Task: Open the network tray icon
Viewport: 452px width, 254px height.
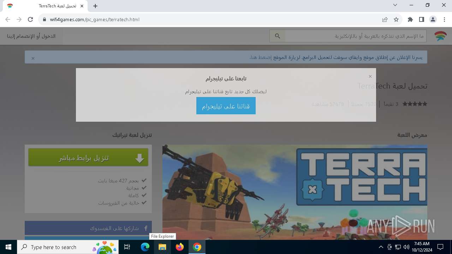Action: click(398, 247)
